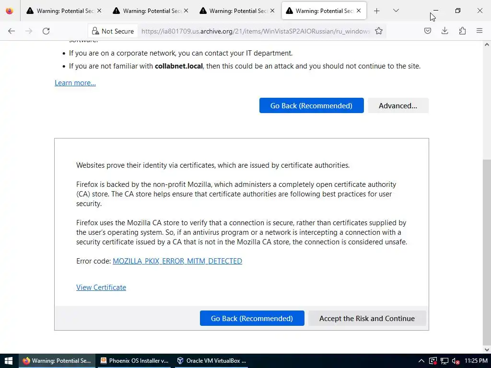Image resolution: width=491 pixels, height=368 pixels.
Task: Click upper Go Back (Recommended) button
Action: coord(311,105)
